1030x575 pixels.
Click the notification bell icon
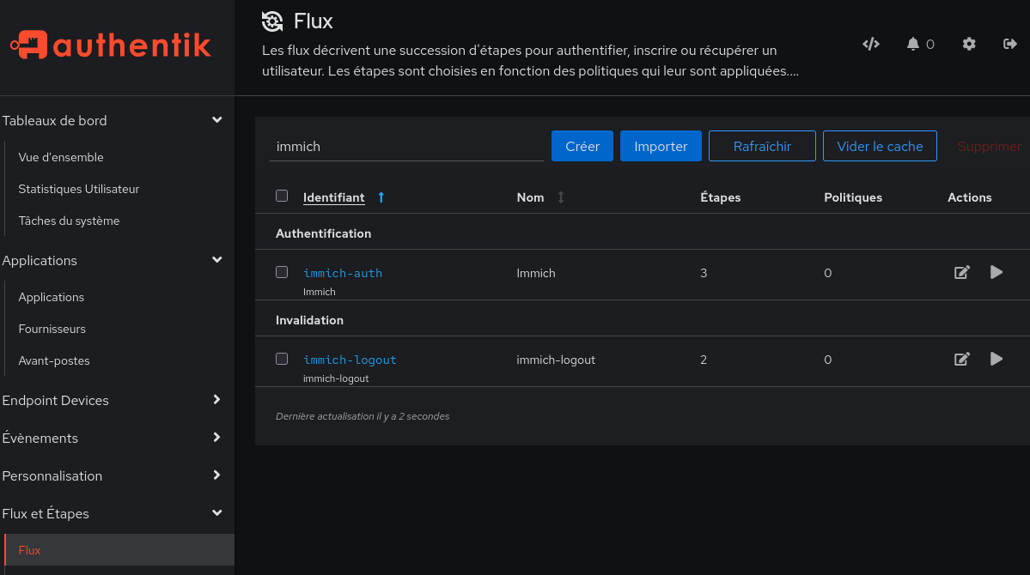coord(912,44)
